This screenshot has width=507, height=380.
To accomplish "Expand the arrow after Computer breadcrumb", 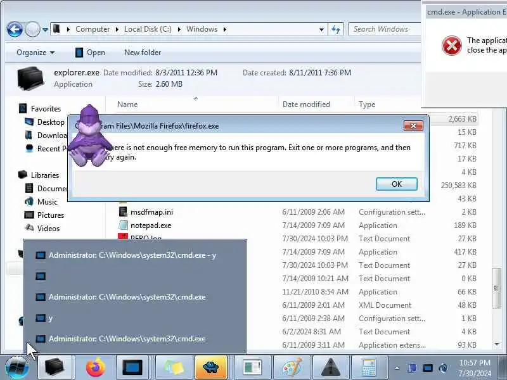I will coord(117,29).
